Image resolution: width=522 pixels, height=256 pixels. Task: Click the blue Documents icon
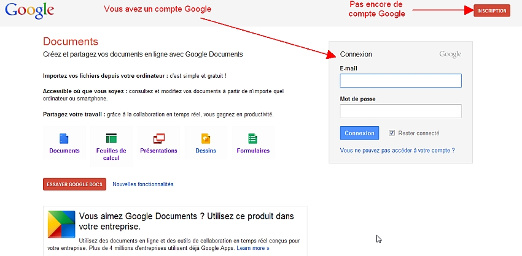tap(64, 138)
